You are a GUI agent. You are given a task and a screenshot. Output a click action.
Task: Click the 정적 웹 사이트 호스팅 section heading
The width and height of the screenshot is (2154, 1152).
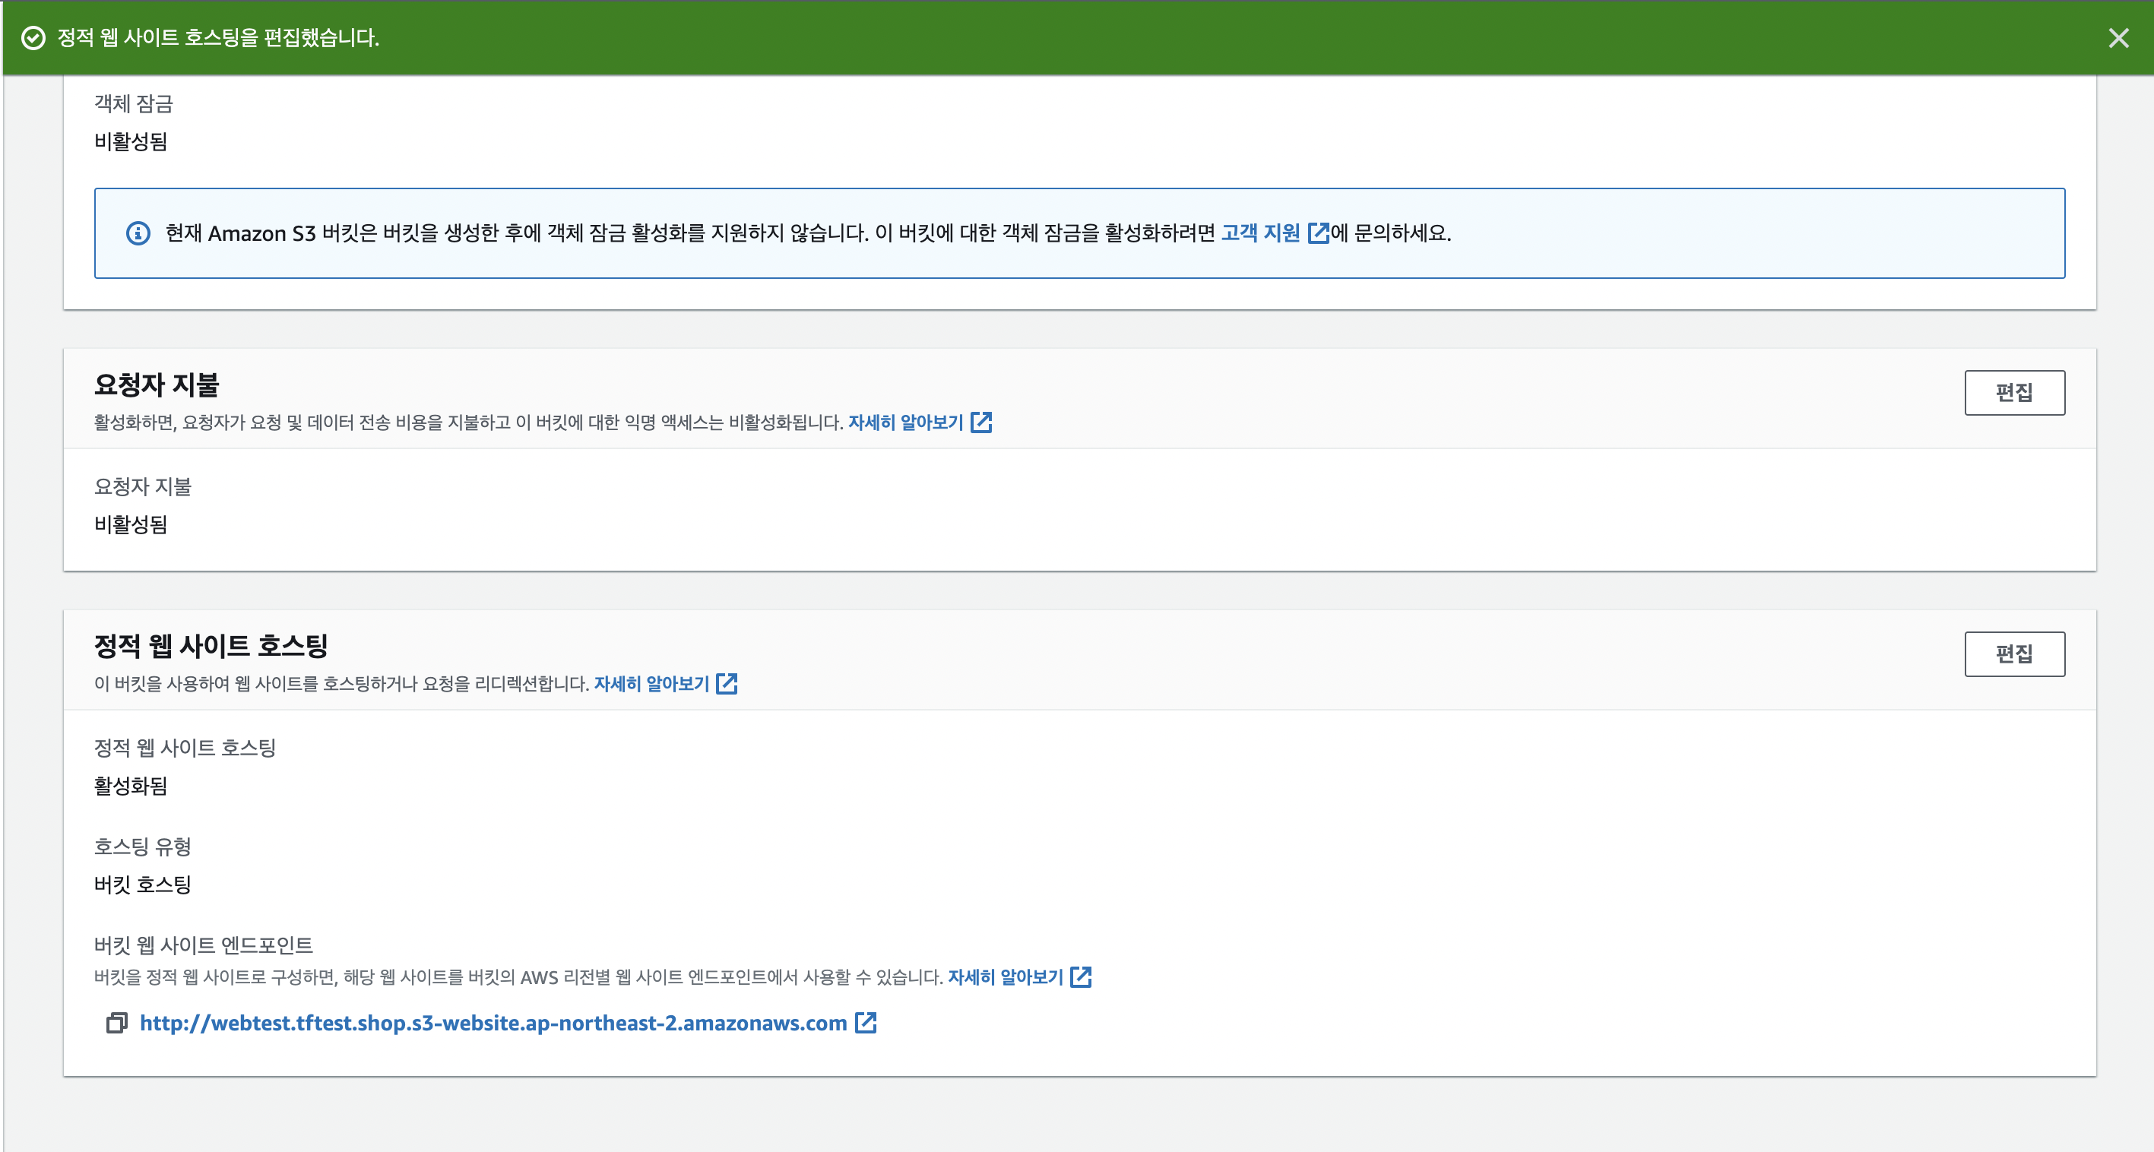click(x=211, y=645)
